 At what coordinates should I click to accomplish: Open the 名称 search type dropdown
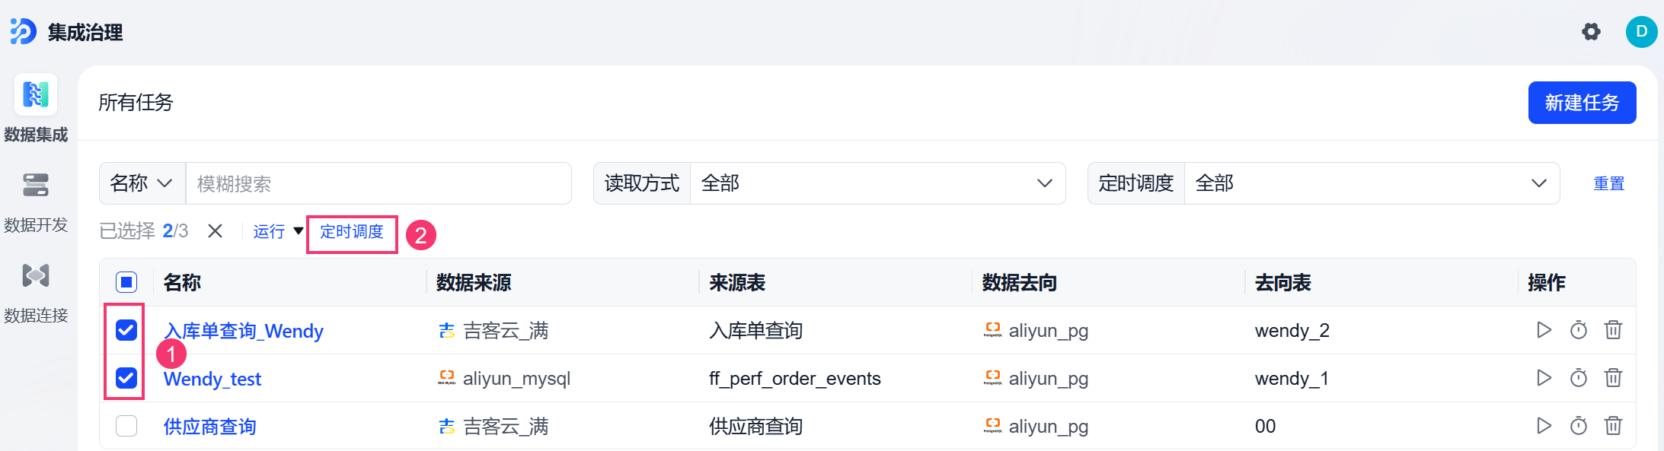pos(142,183)
